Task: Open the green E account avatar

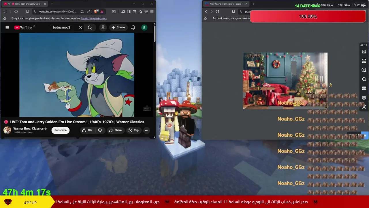Action: click(144, 27)
